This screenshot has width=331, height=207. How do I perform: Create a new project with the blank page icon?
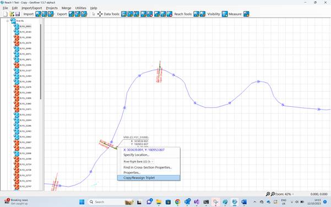[6, 14]
